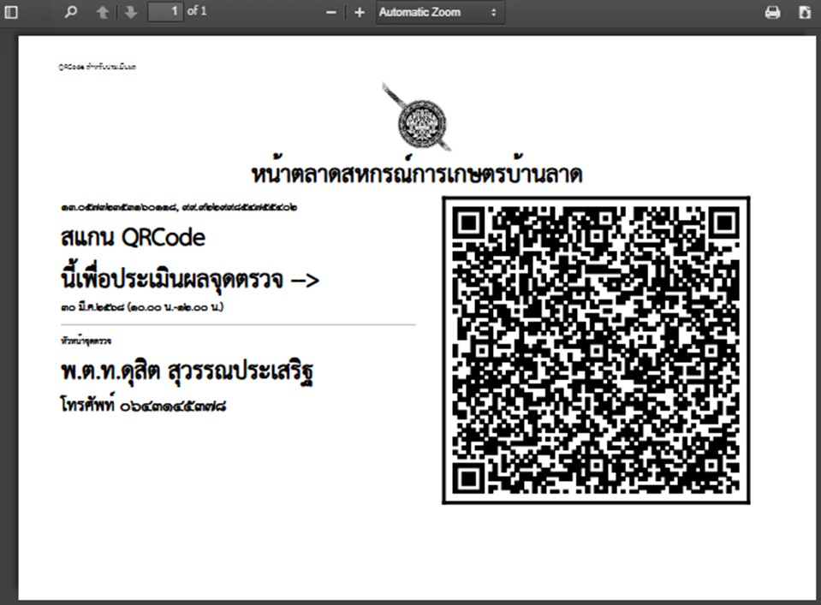Click the 'สแกน QRCode' text
This screenshot has width=821, height=605.
(133, 238)
